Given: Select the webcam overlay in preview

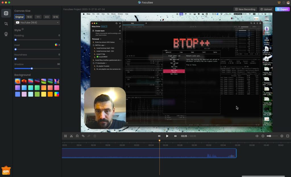Looking at the screenshot, I should pos(105,108).
